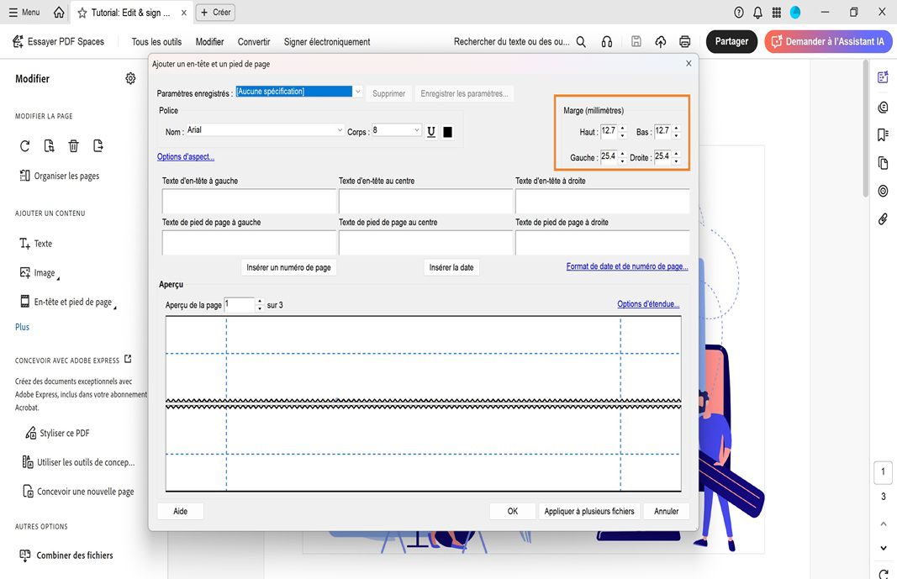Screen dimensions: 897x579
Task: Click the Créer new tab button
Action: point(215,12)
